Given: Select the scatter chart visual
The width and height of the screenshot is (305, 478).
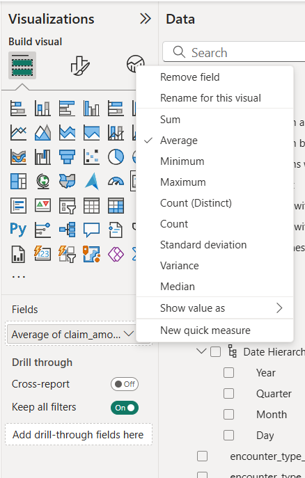Looking at the screenshot, I should (91, 157).
